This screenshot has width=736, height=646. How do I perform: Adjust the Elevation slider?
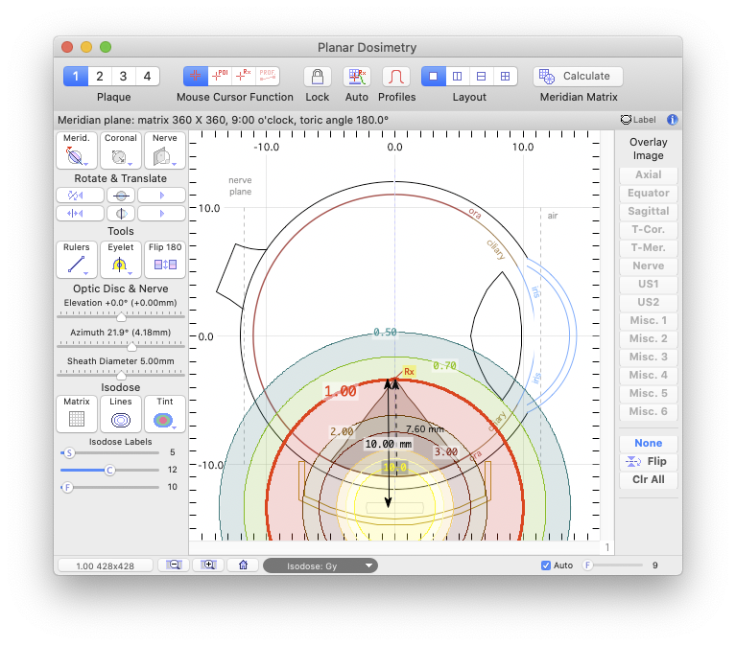point(121,317)
